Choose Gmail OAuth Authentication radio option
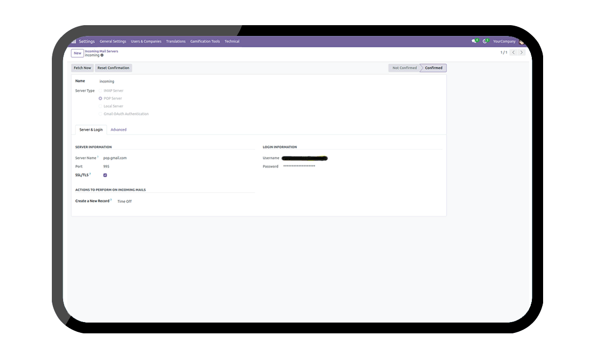The image size is (616, 358). click(101, 114)
